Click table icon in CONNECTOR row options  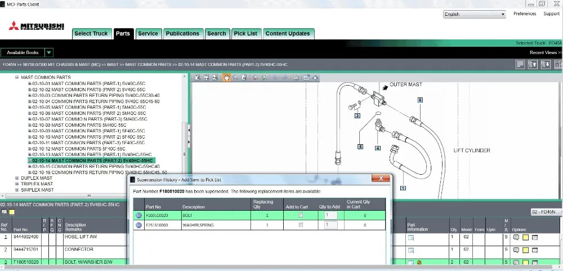[x=535, y=250]
